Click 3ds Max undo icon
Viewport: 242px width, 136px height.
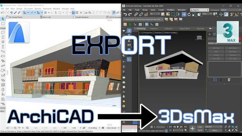[x=125, y=15]
